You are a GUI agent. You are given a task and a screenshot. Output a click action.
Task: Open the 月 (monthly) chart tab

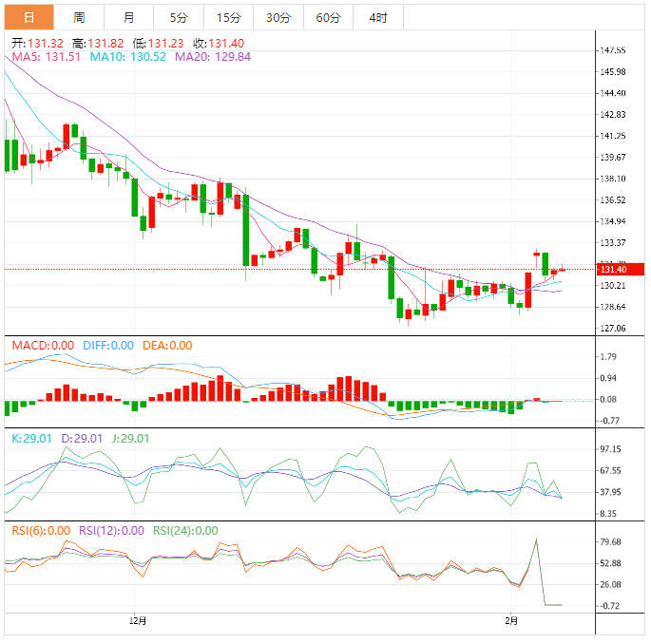(128, 17)
